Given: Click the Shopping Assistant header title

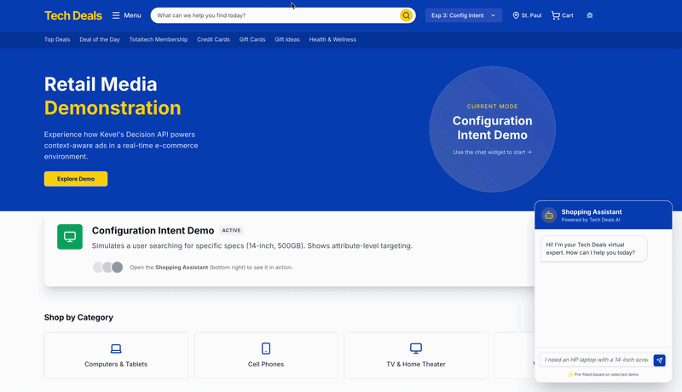Looking at the screenshot, I should click(x=592, y=212).
